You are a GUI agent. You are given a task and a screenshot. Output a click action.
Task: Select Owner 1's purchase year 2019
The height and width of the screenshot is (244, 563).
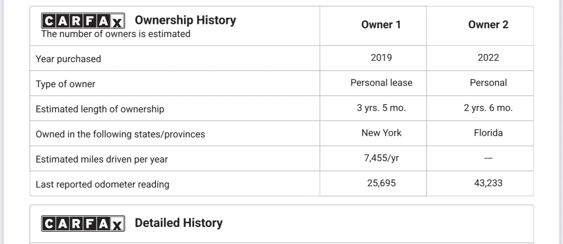pos(381,58)
